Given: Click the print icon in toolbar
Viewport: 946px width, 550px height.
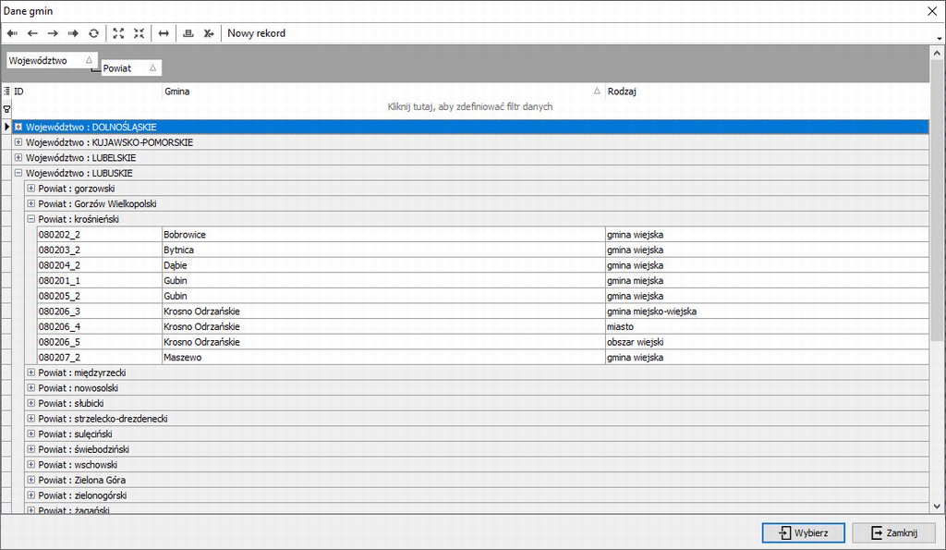Looking at the screenshot, I should (188, 33).
